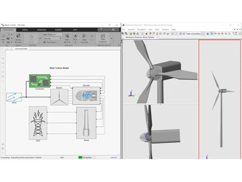
Task: Toggle Fast Restart
Action: point(50,42)
